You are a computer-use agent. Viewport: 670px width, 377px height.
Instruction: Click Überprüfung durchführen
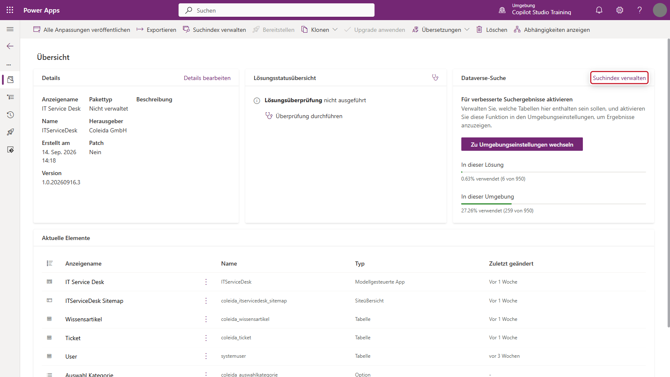tap(304, 116)
